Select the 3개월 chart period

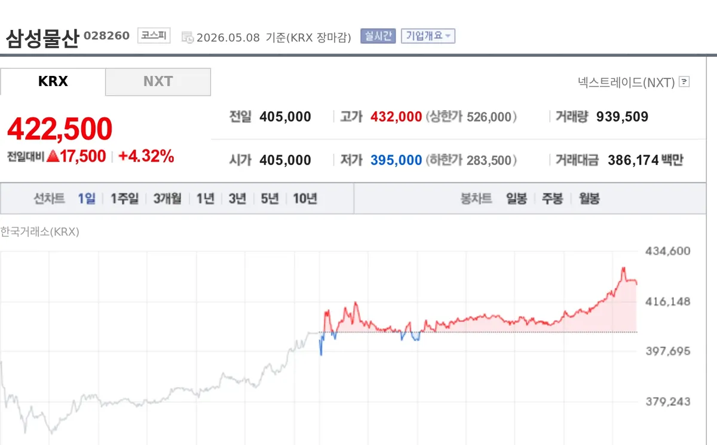[x=167, y=199]
